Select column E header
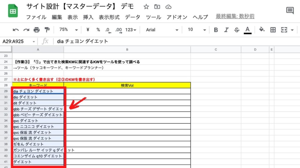300x168 pixels. (x=272, y=50)
